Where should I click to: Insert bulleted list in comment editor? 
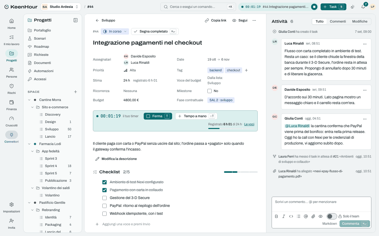pyautogui.click(x=298, y=216)
